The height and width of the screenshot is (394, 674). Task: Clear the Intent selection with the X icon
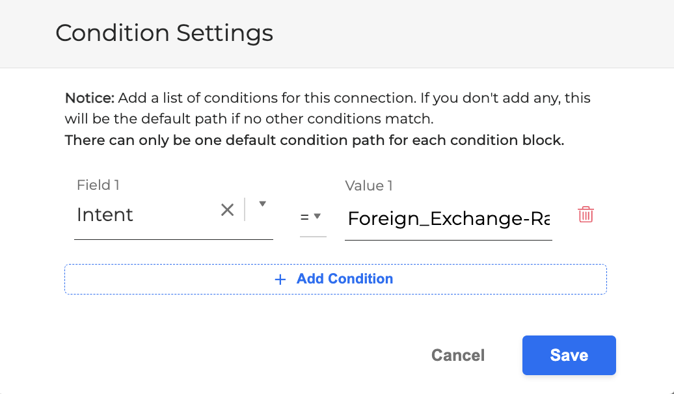[227, 209]
